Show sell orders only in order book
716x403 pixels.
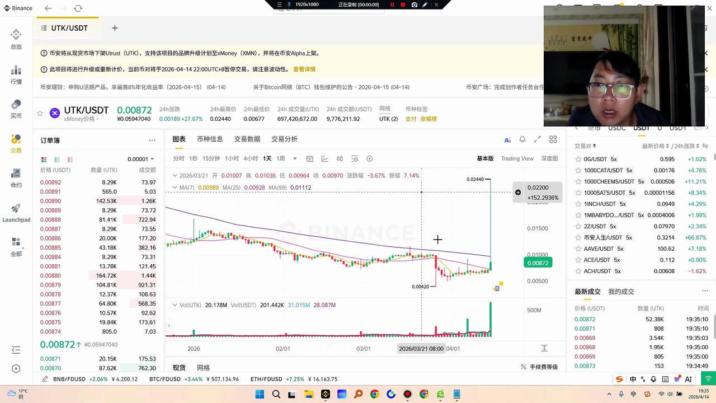pyautogui.click(x=70, y=160)
